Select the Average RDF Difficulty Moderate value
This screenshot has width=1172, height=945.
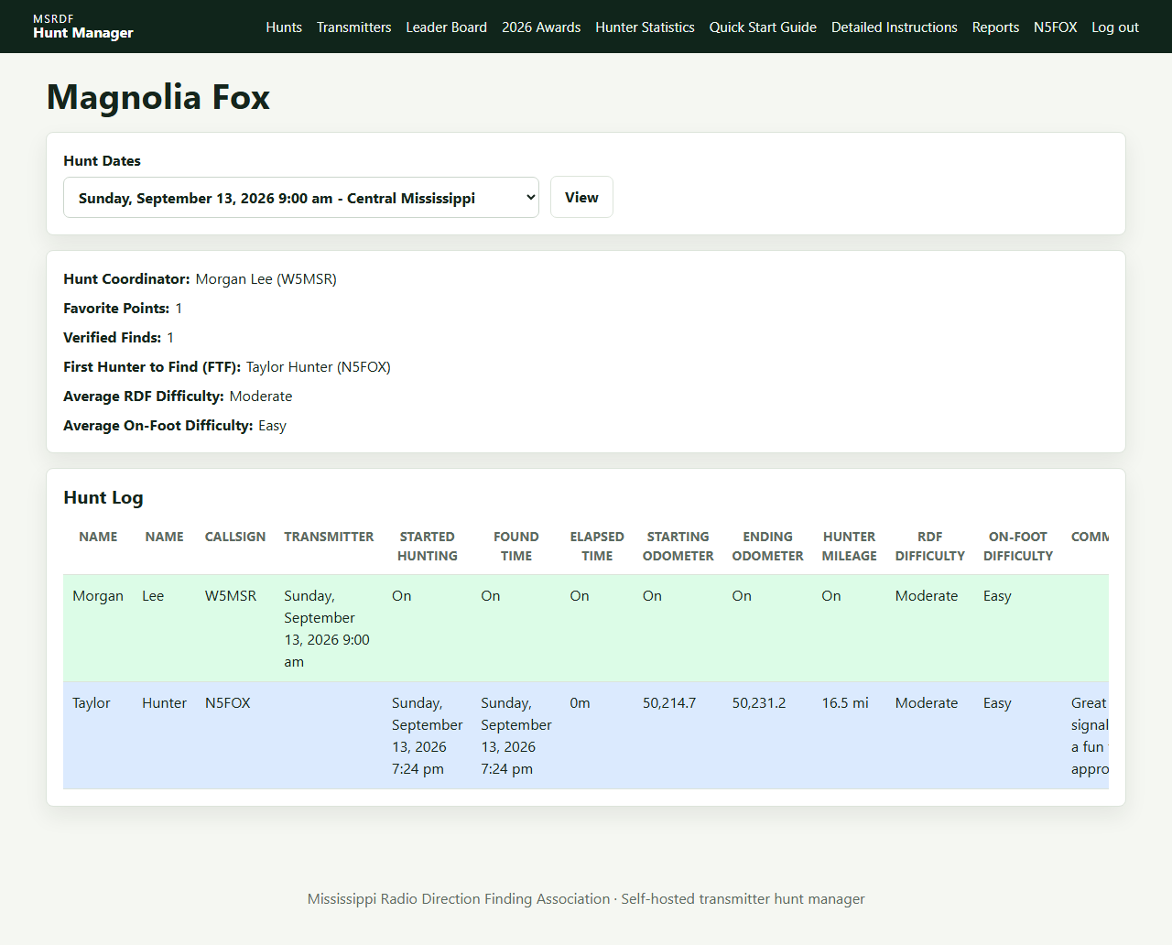[261, 396]
